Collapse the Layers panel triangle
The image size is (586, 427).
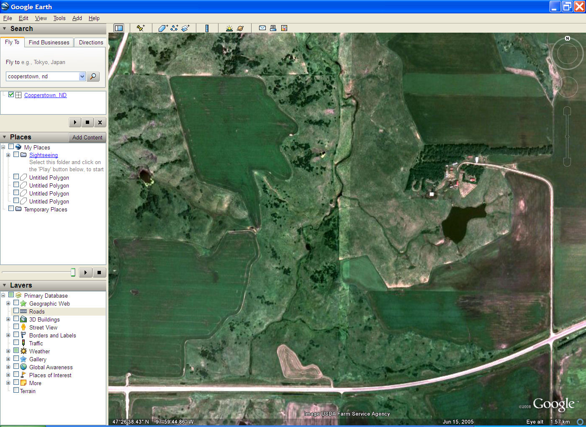pyautogui.click(x=5, y=285)
